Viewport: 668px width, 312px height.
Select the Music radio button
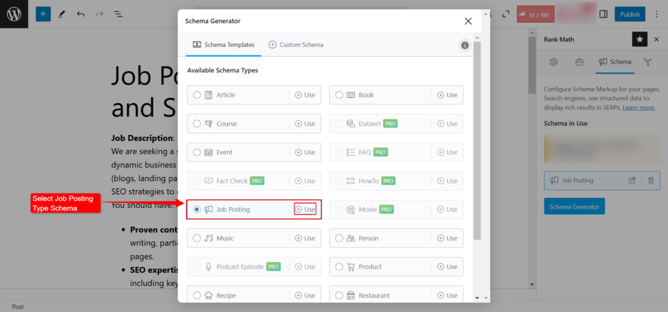197,238
